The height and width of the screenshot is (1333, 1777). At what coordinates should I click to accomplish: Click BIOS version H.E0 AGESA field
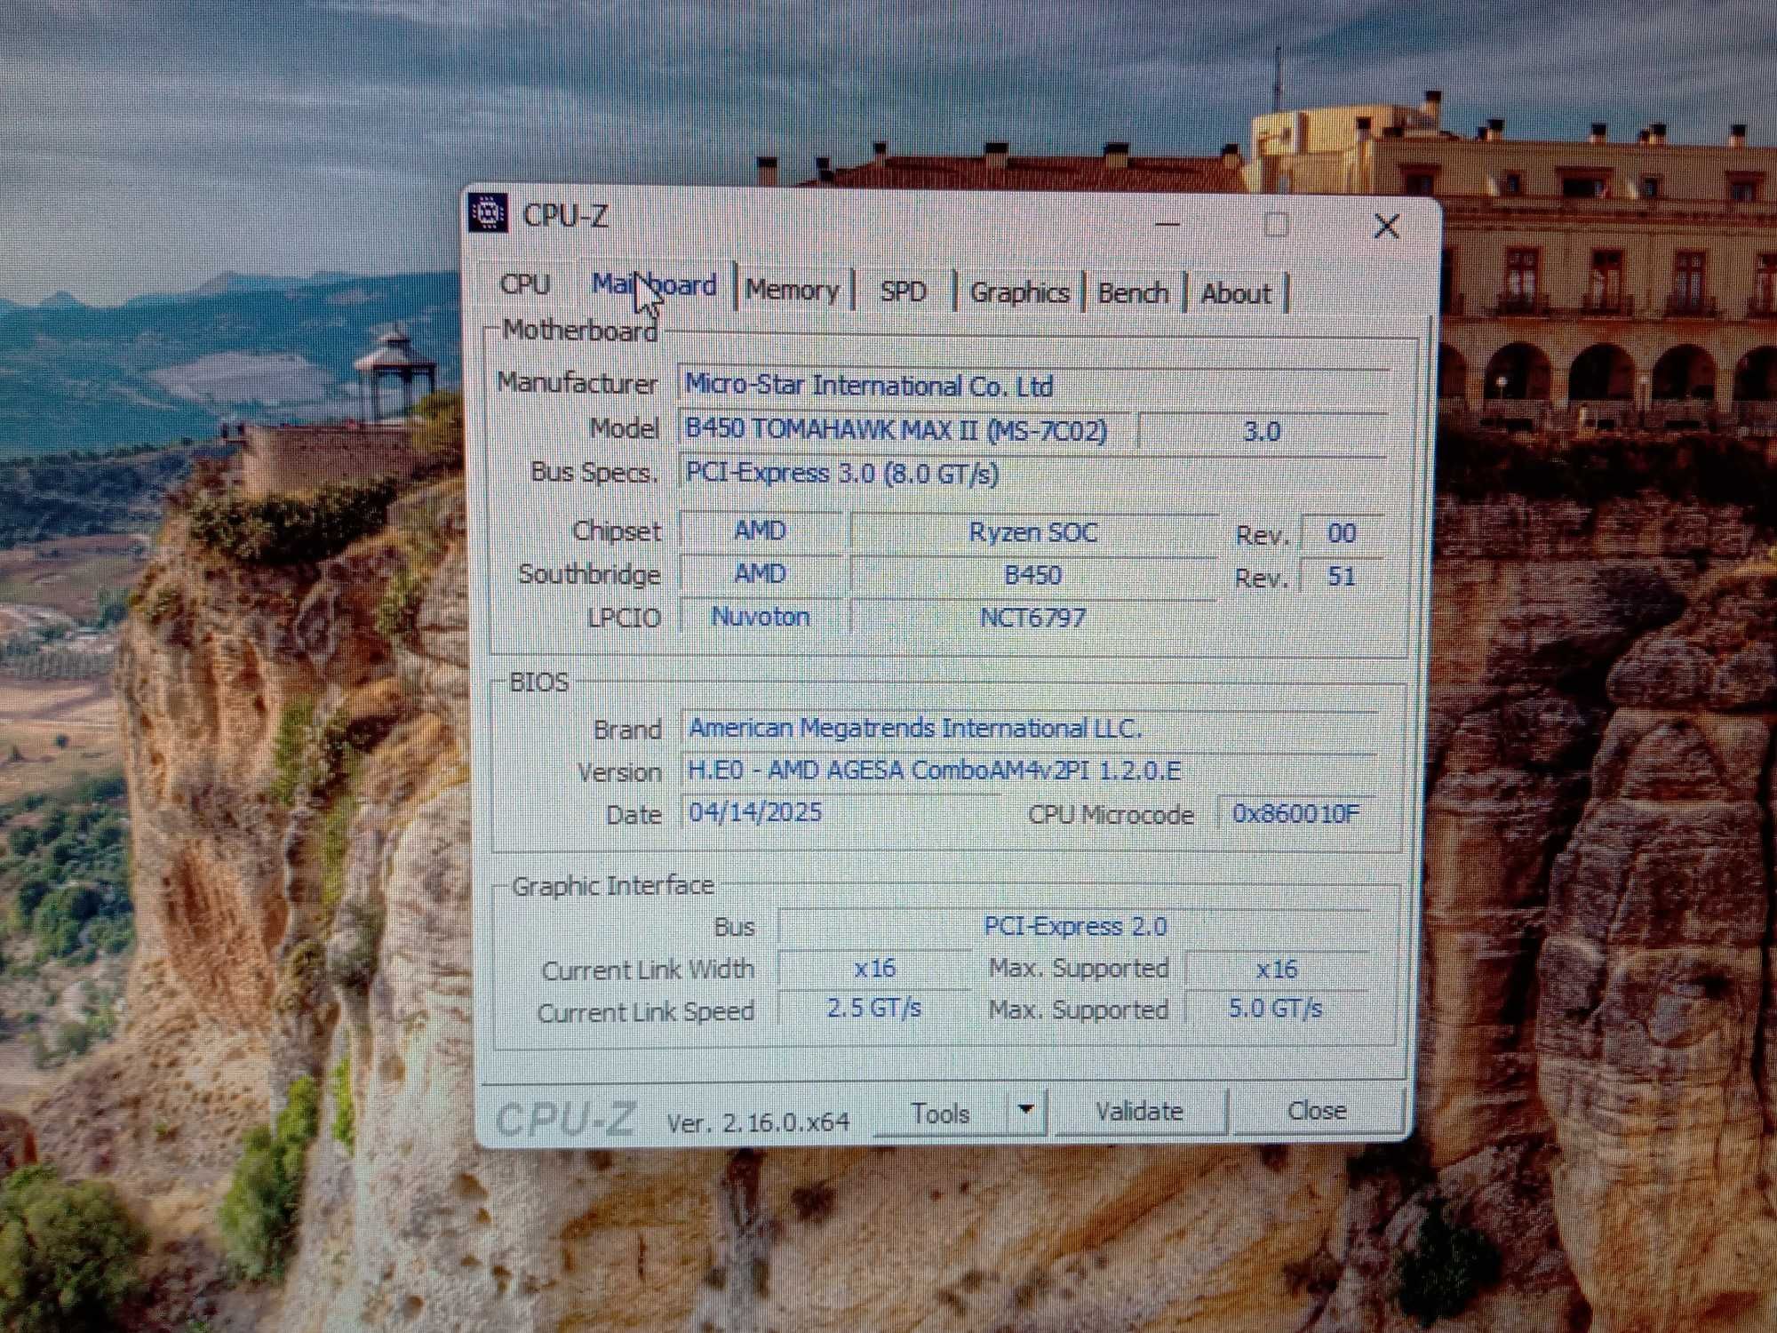click(x=1031, y=770)
